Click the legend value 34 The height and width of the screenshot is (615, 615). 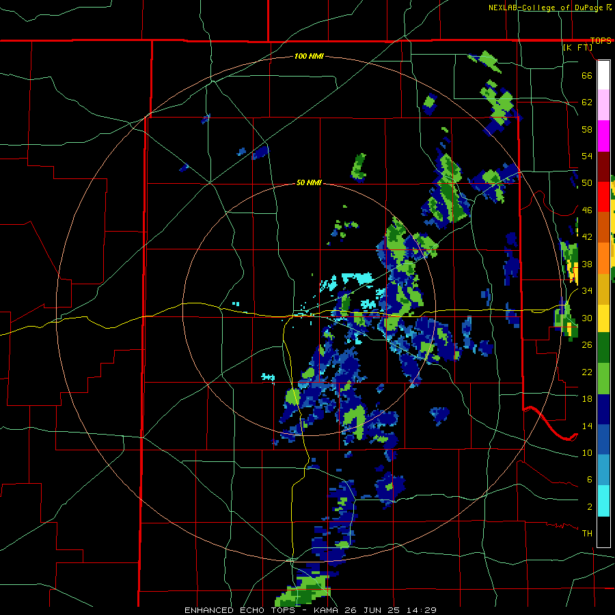click(x=587, y=291)
